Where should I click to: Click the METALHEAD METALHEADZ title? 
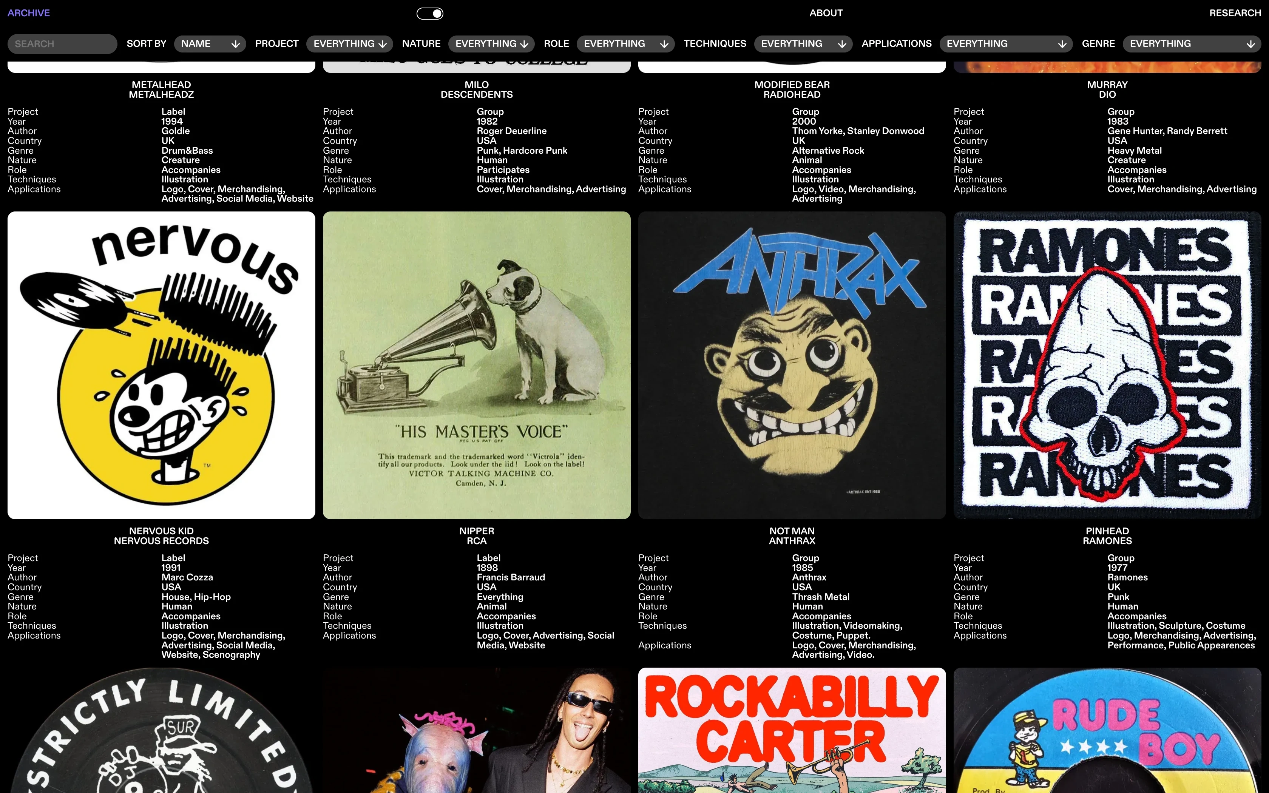[162, 90]
